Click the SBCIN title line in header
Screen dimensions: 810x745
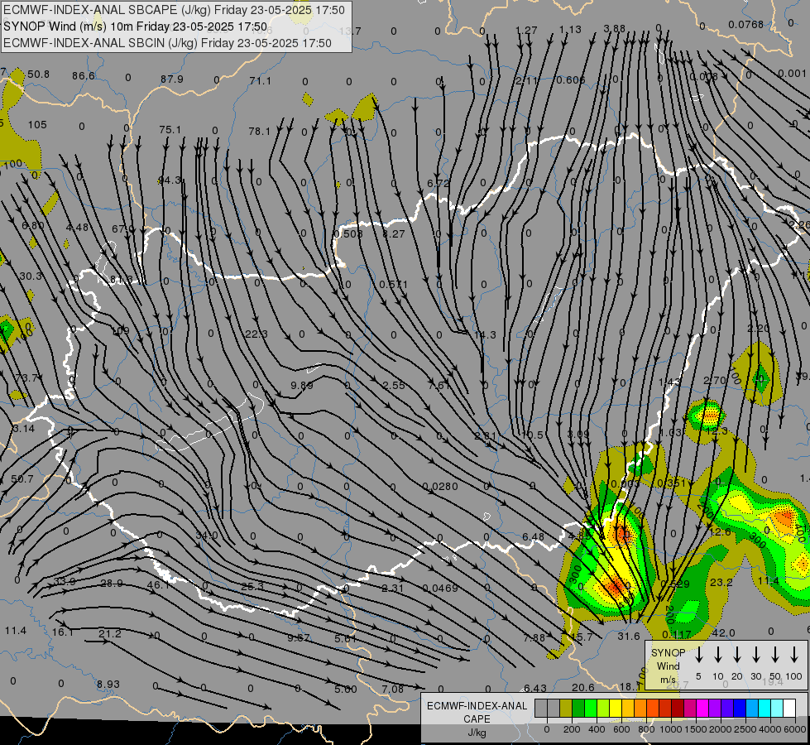click(x=167, y=43)
